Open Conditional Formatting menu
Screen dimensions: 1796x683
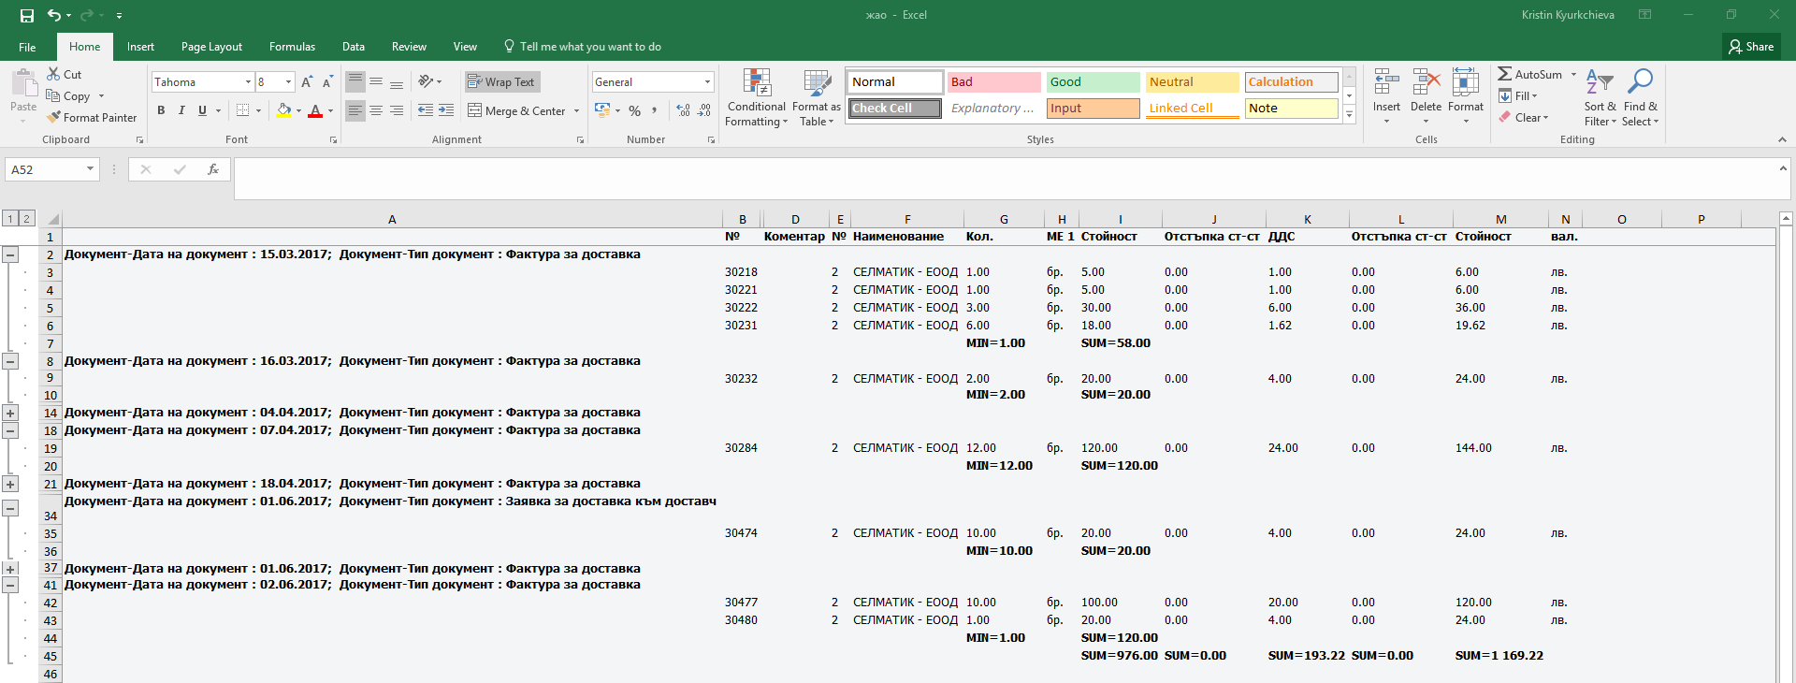pyautogui.click(x=757, y=98)
